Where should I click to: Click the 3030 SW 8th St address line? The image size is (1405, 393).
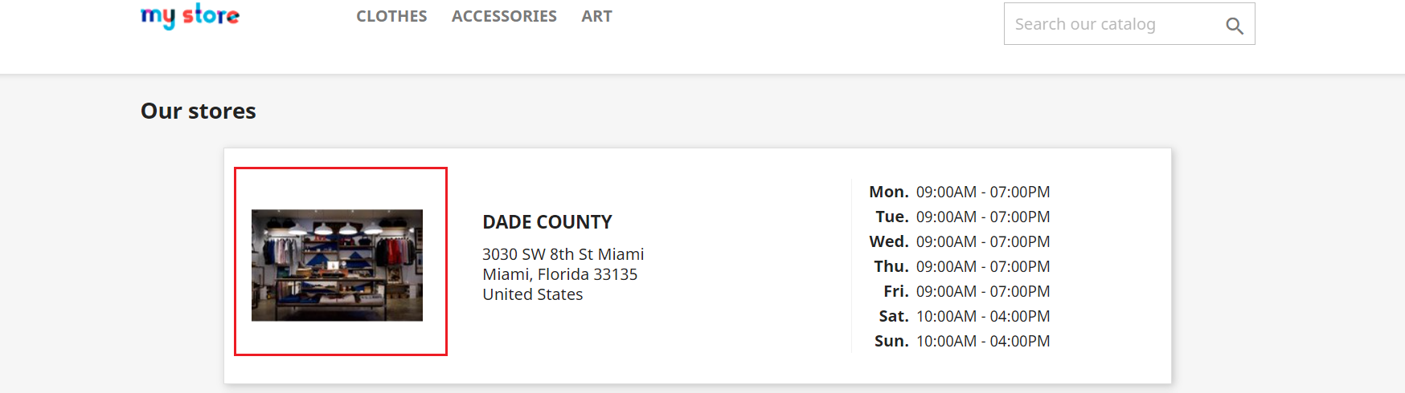click(x=563, y=254)
